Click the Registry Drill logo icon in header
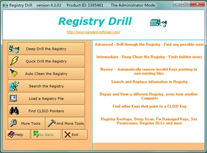The height and width of the screenshot is (153, 207). tap(158, 23)
